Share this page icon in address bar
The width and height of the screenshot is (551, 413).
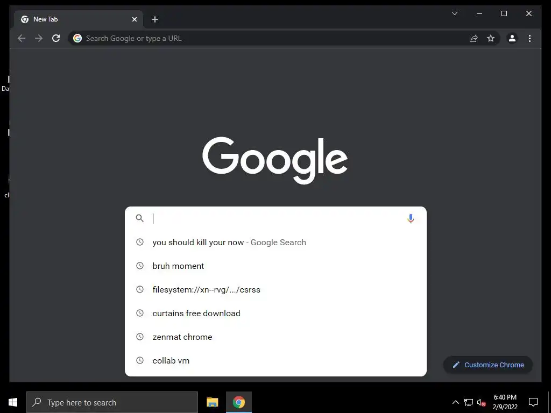tap(474, 38)
